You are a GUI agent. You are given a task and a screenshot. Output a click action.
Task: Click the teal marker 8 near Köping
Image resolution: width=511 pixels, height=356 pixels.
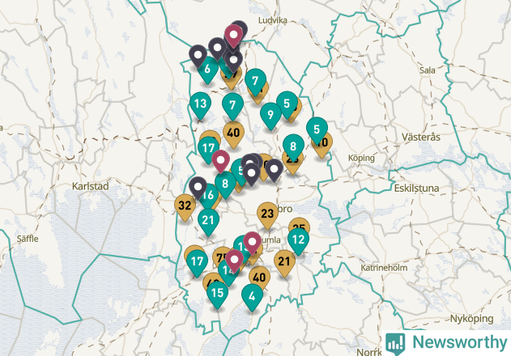point(293,146)
